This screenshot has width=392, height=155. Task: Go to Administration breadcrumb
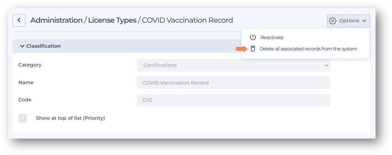(x=56, y=20)
